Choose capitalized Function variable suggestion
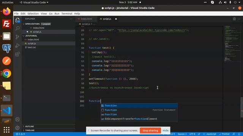Image resolution: width=243 pixels, height=136 pixels. [x=139, y=114]
